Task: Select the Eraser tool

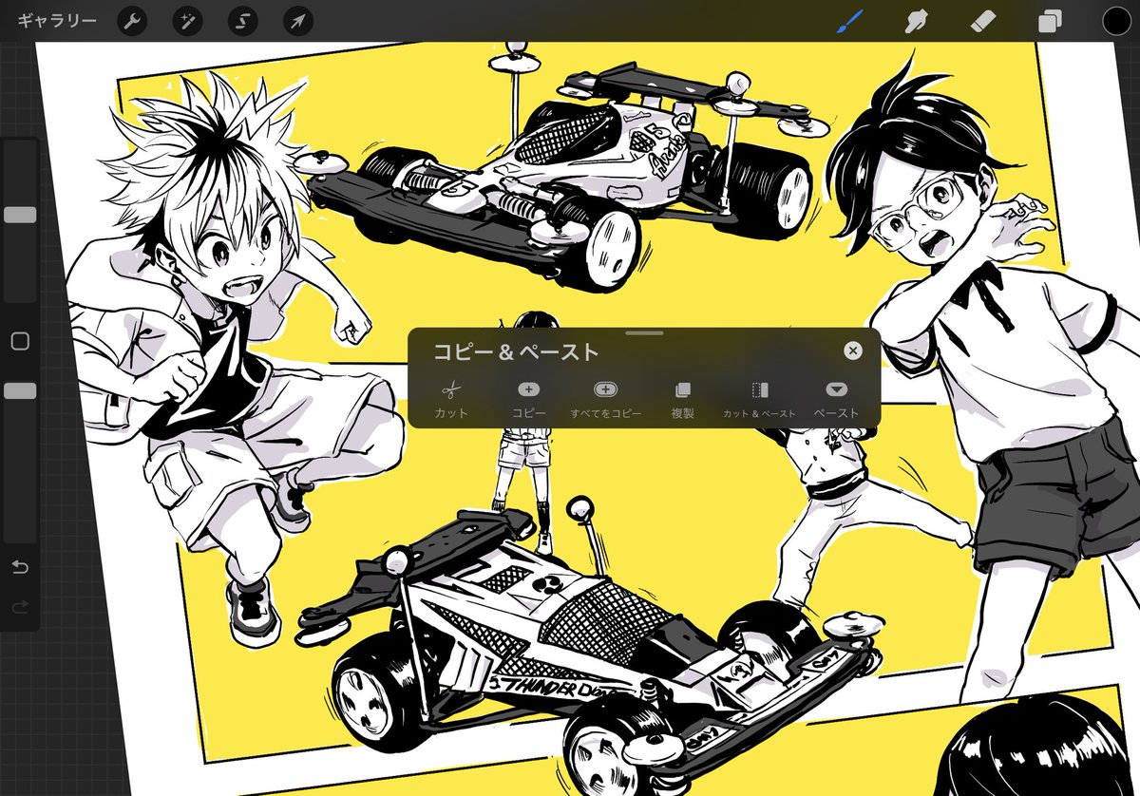Action: click(985, 20)
